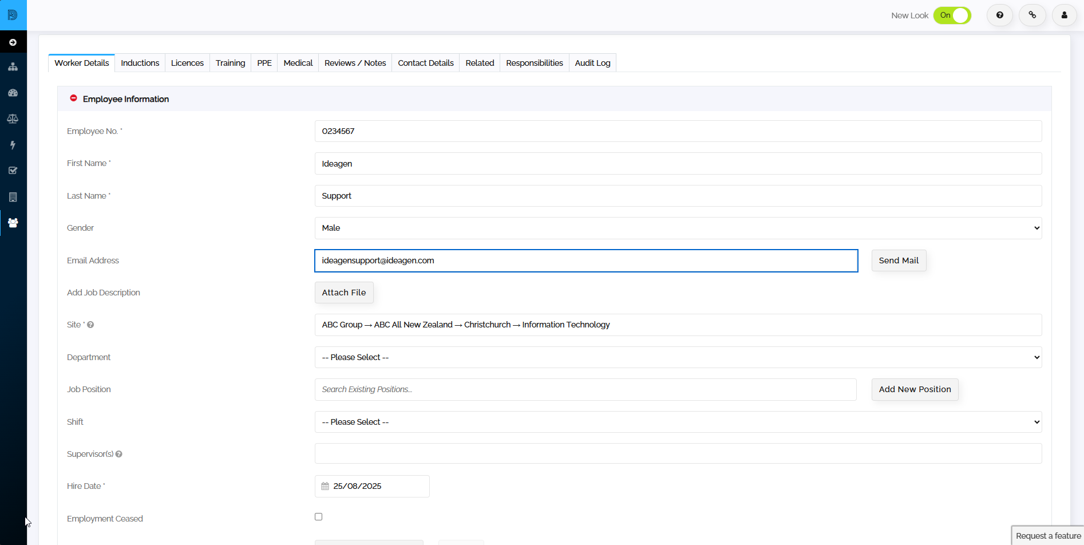This screenshot has height=545, width=1084.
Task: Click the Job Position search field
Action: (x=585, y=389)
